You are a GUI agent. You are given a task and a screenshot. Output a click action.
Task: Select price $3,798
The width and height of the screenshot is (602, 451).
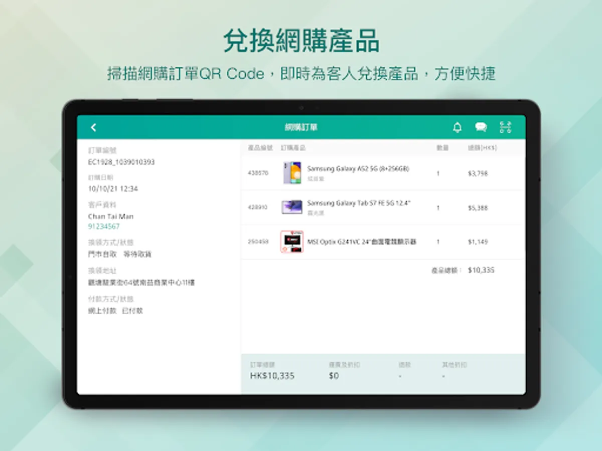click(x=478, y=173)
